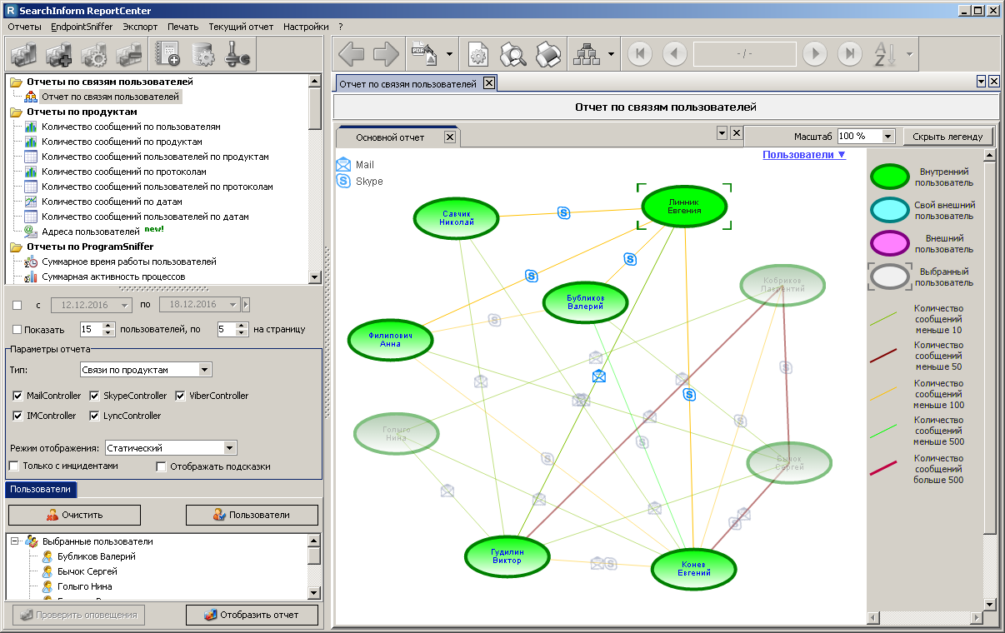The width and height of the screenshot is (1005, 633).
Task: Go to the previous page button
Action: coord(675,55)
